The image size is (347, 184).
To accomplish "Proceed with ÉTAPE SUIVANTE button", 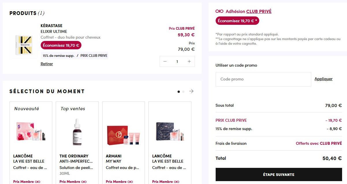I will (279, 174).
